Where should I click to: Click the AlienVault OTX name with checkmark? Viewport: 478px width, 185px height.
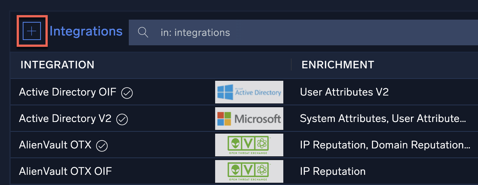pyautogui.click(x=55, y=145)
